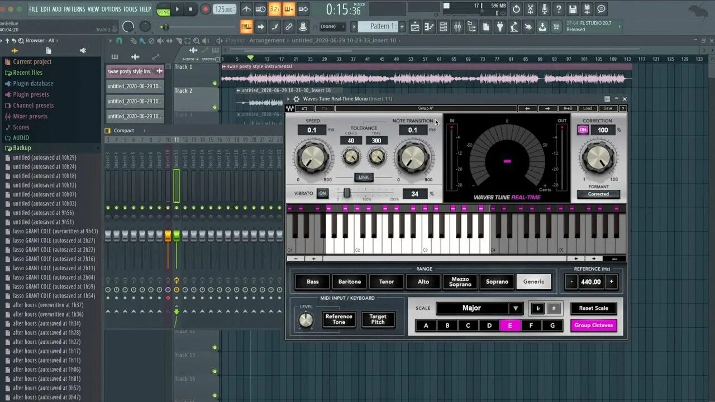Select the playlist mute tool icon
The width and height of the screenshot is (715, 402).
[161, 41]
